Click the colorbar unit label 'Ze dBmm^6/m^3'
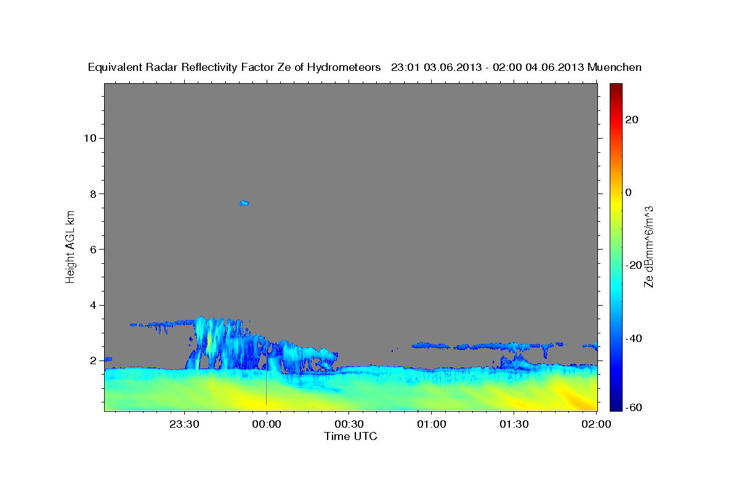The width and height of the screenshot is (739, 493). coord(648,246)
